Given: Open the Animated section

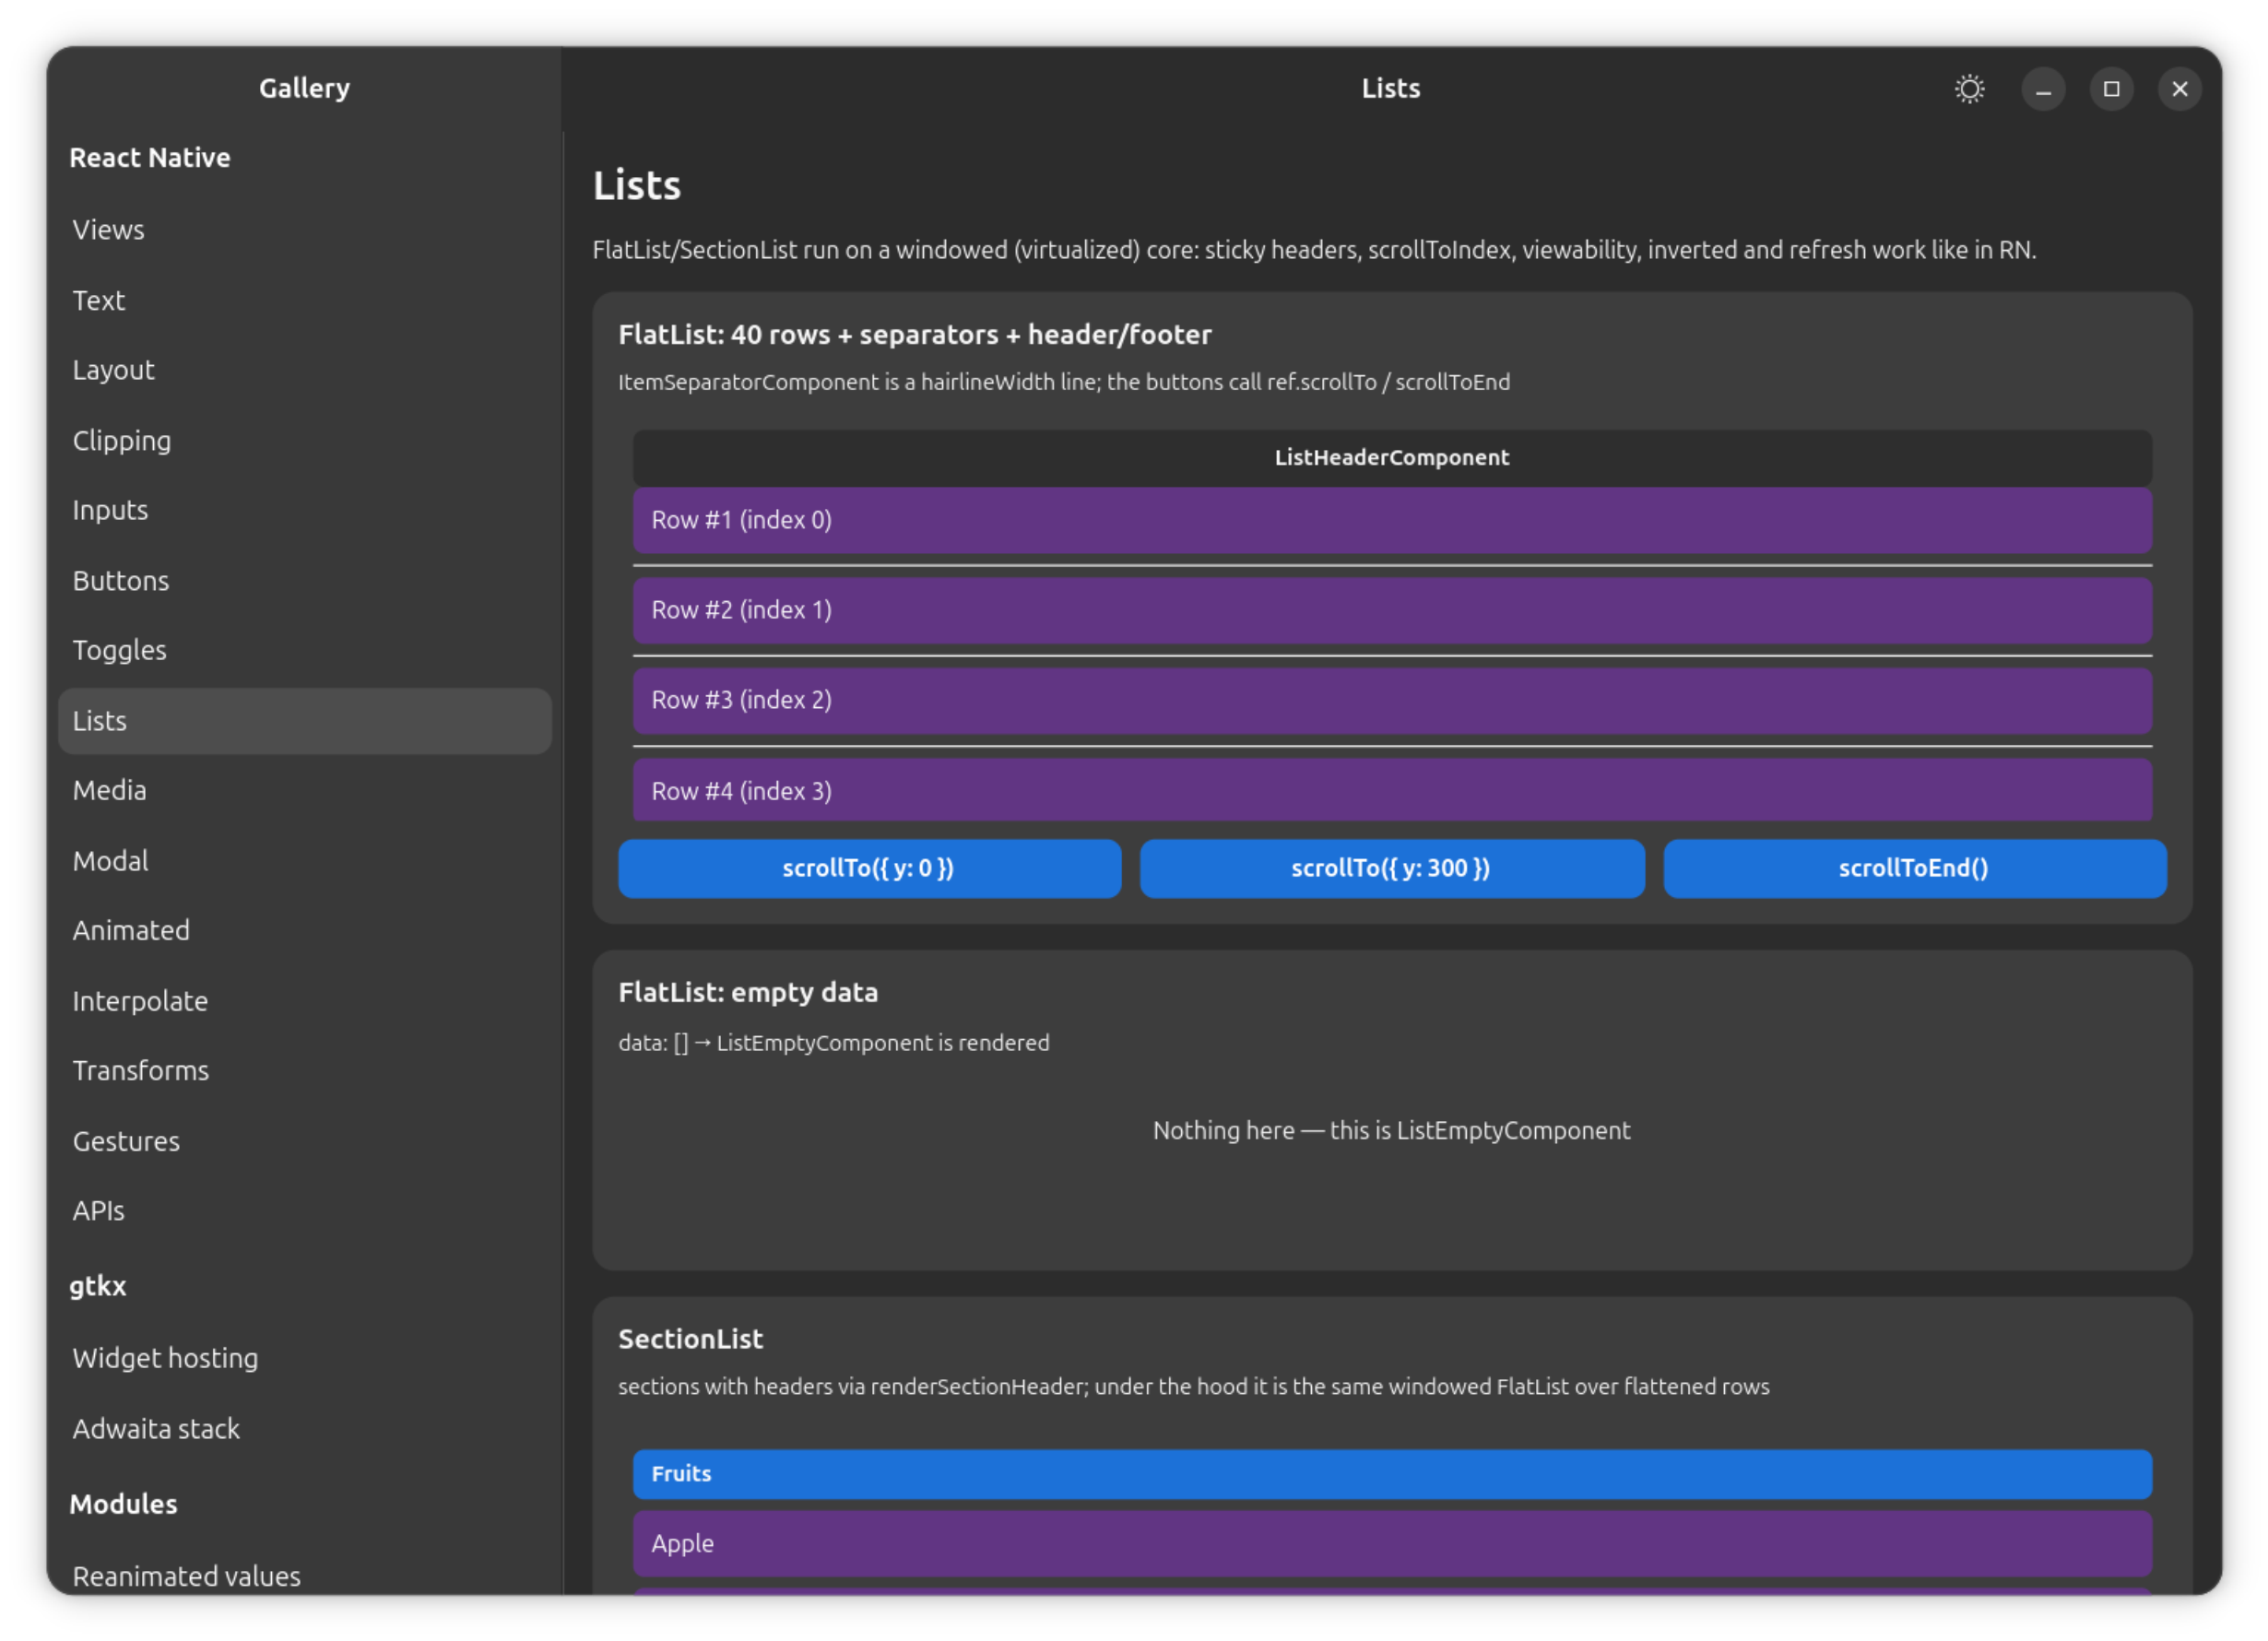Looking at the screenshot, I should click(x=305, y=930).
